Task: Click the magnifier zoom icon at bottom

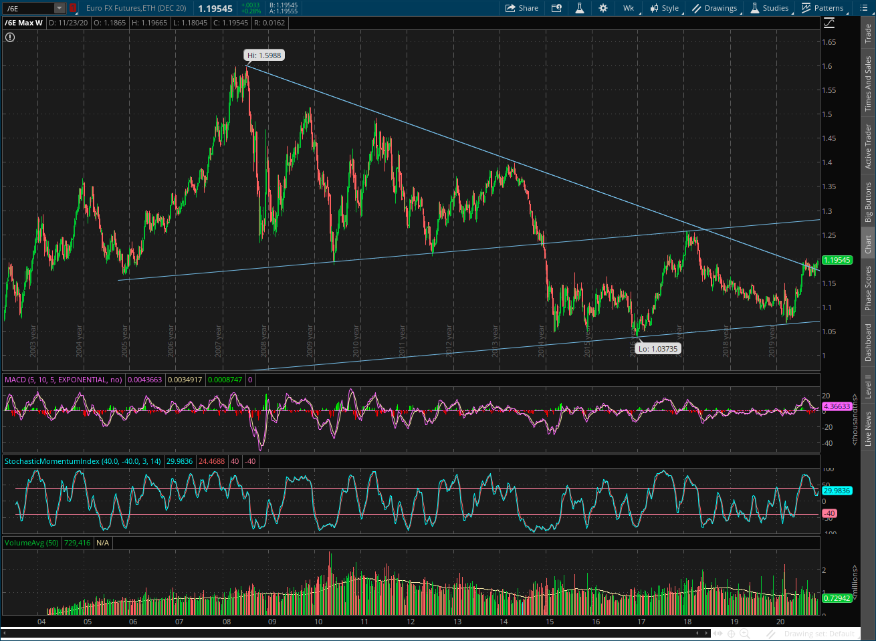Action: tap(744, 634)
